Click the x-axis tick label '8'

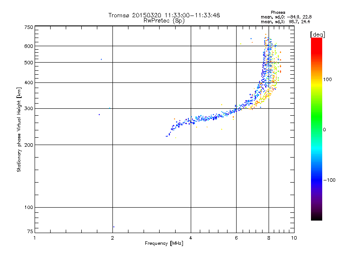[269, 238]
